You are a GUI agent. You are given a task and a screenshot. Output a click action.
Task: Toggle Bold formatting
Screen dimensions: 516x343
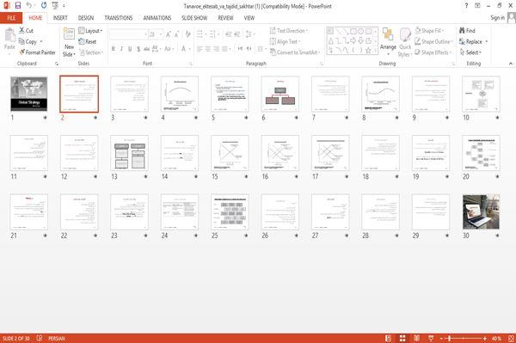113,49
